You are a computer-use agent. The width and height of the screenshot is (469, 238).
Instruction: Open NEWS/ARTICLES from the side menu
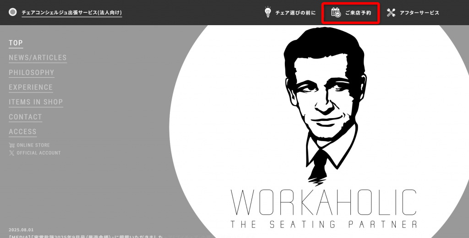[38, 58]
